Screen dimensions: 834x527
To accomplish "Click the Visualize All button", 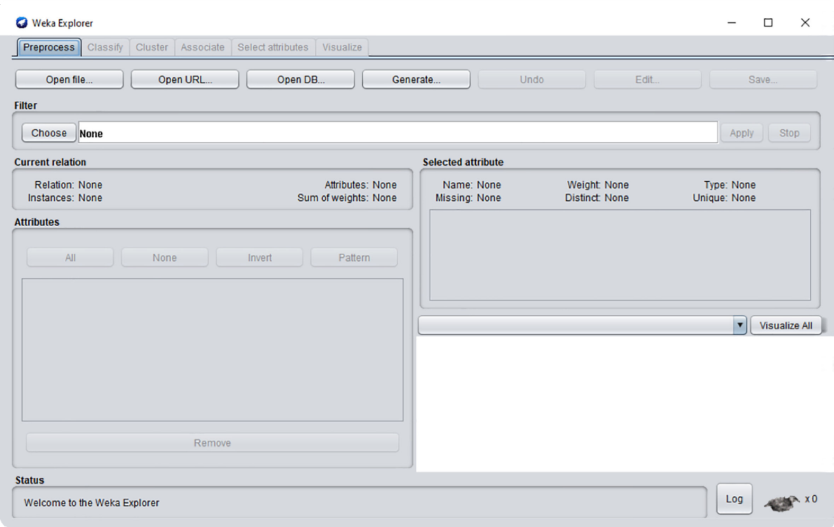I will (786, 325).
